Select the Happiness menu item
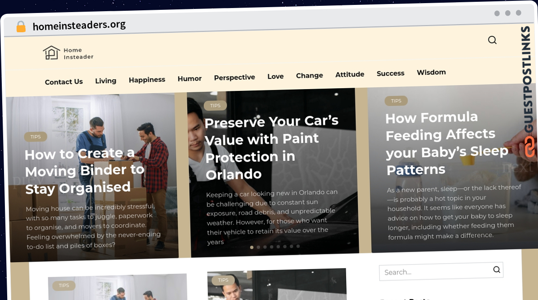The width and height of the screenshot is (538, 300). point(147,80)
